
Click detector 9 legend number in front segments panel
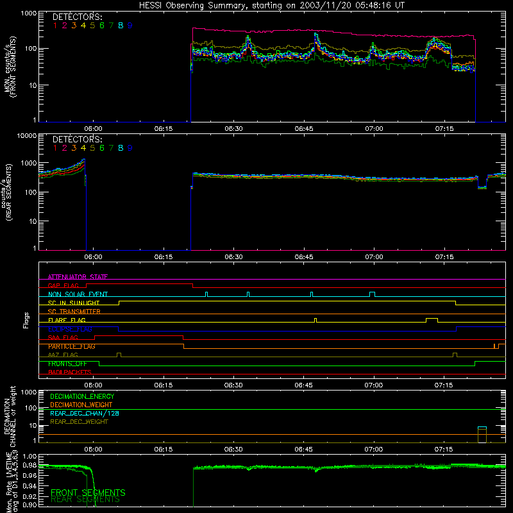click(x=130, y=26)
